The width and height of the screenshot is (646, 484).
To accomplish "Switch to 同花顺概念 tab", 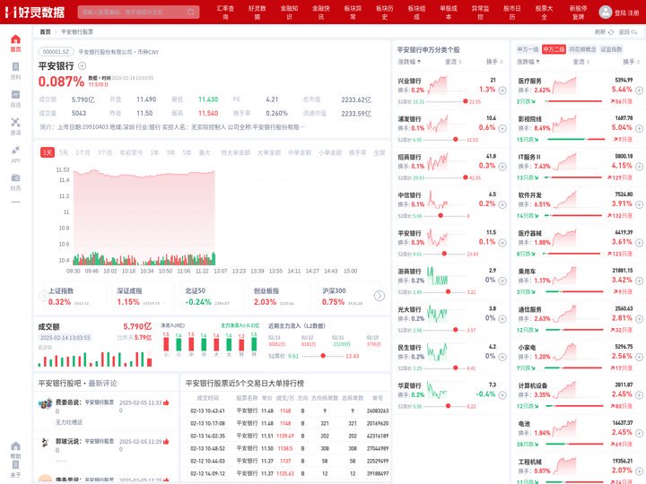I will point(582,49).
